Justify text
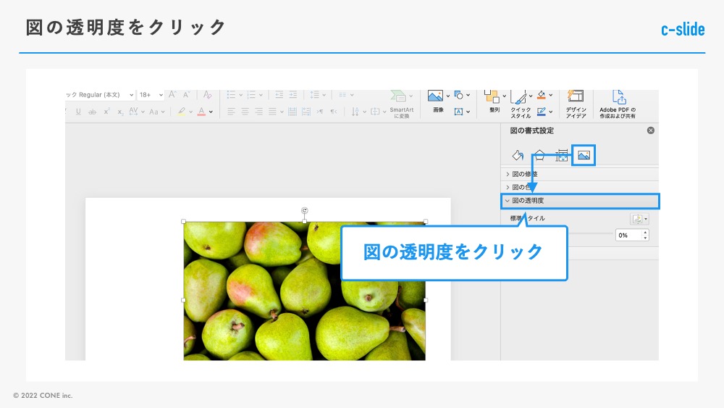 (x=273, y=112)
